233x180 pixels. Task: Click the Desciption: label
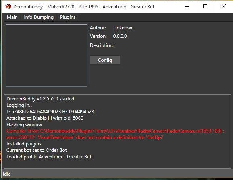pyautogui.click(x=102, y=45)
